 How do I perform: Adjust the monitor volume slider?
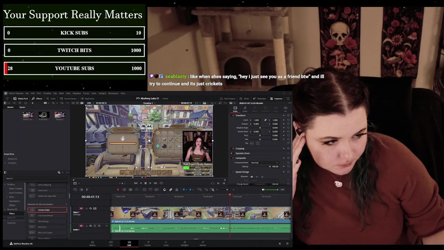[272, 190]
